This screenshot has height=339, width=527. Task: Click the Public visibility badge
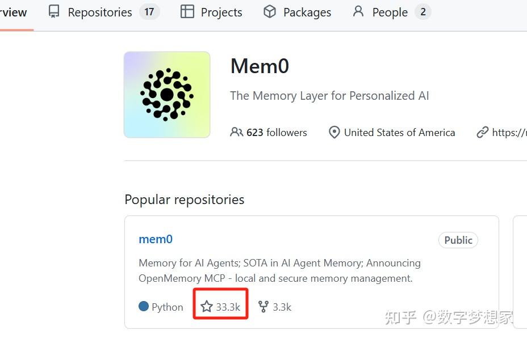coord(458,240)
